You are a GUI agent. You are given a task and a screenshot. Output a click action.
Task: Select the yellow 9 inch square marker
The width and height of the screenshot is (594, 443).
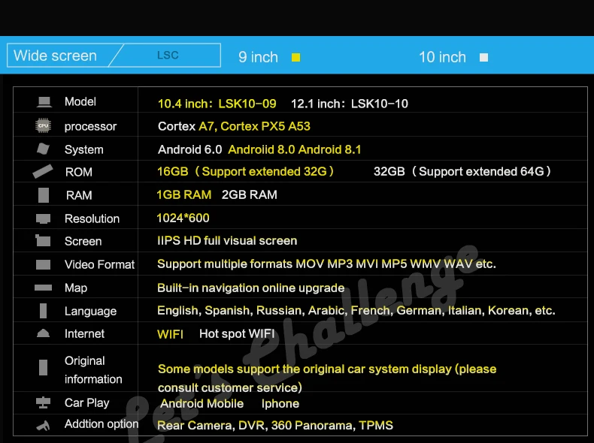(295, 58)
